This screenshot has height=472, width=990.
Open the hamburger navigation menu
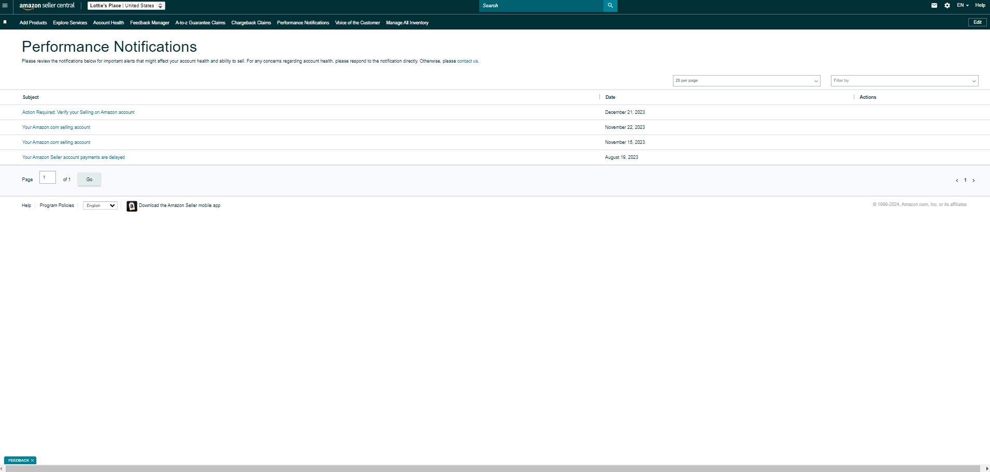click(x=5, y=6)
